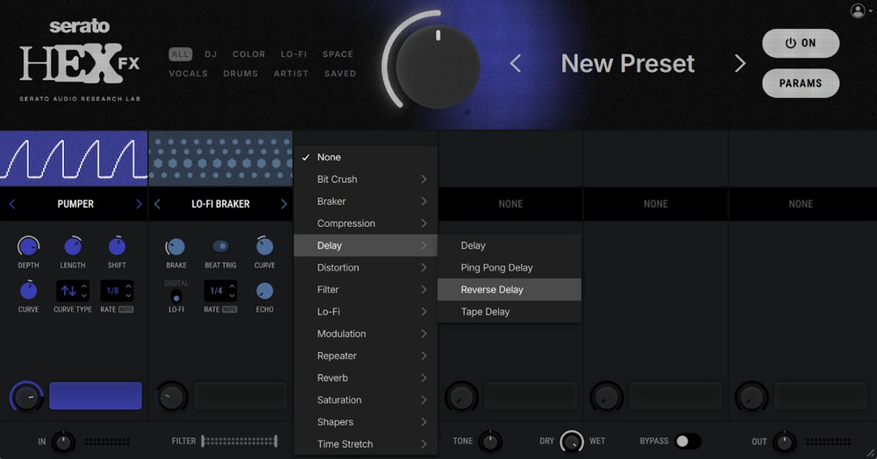
Task: Choose Bit Crush in the effects menu
Action: click(366, 180)
